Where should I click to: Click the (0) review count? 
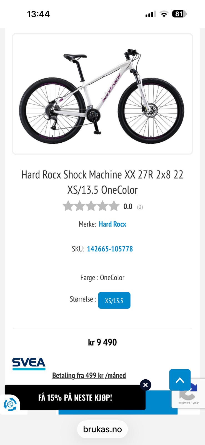pyautogui.click(x=140, y=207)
